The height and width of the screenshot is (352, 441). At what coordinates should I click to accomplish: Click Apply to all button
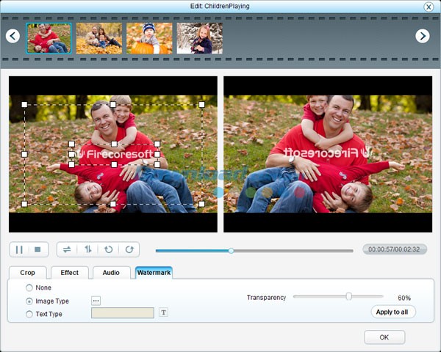click(x=393, y=312)
